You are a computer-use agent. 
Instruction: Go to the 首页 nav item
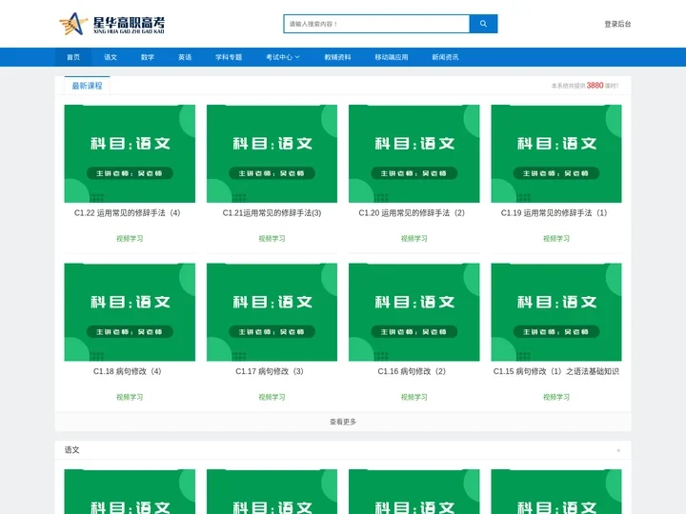73,57
